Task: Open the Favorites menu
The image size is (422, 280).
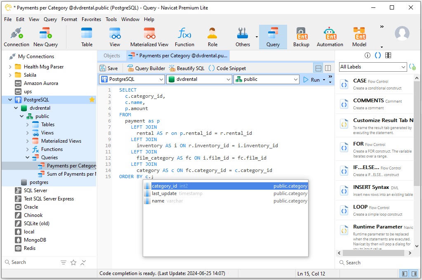Action: pos(91,19)
